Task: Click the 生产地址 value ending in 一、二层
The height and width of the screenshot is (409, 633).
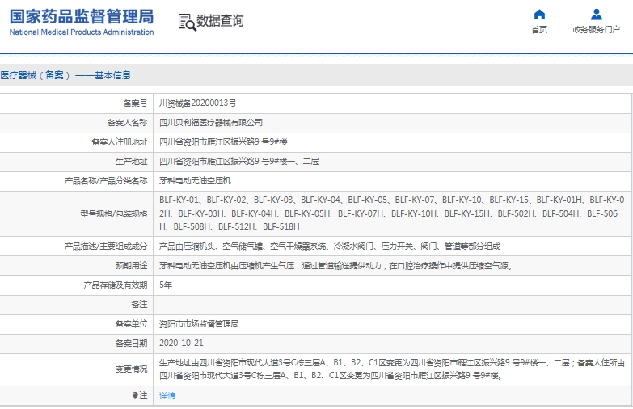Action: pyautogui.click(x=239, y=161)
